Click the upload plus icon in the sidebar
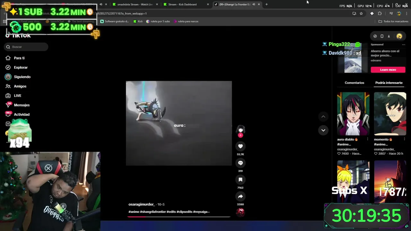 [8, 124]
